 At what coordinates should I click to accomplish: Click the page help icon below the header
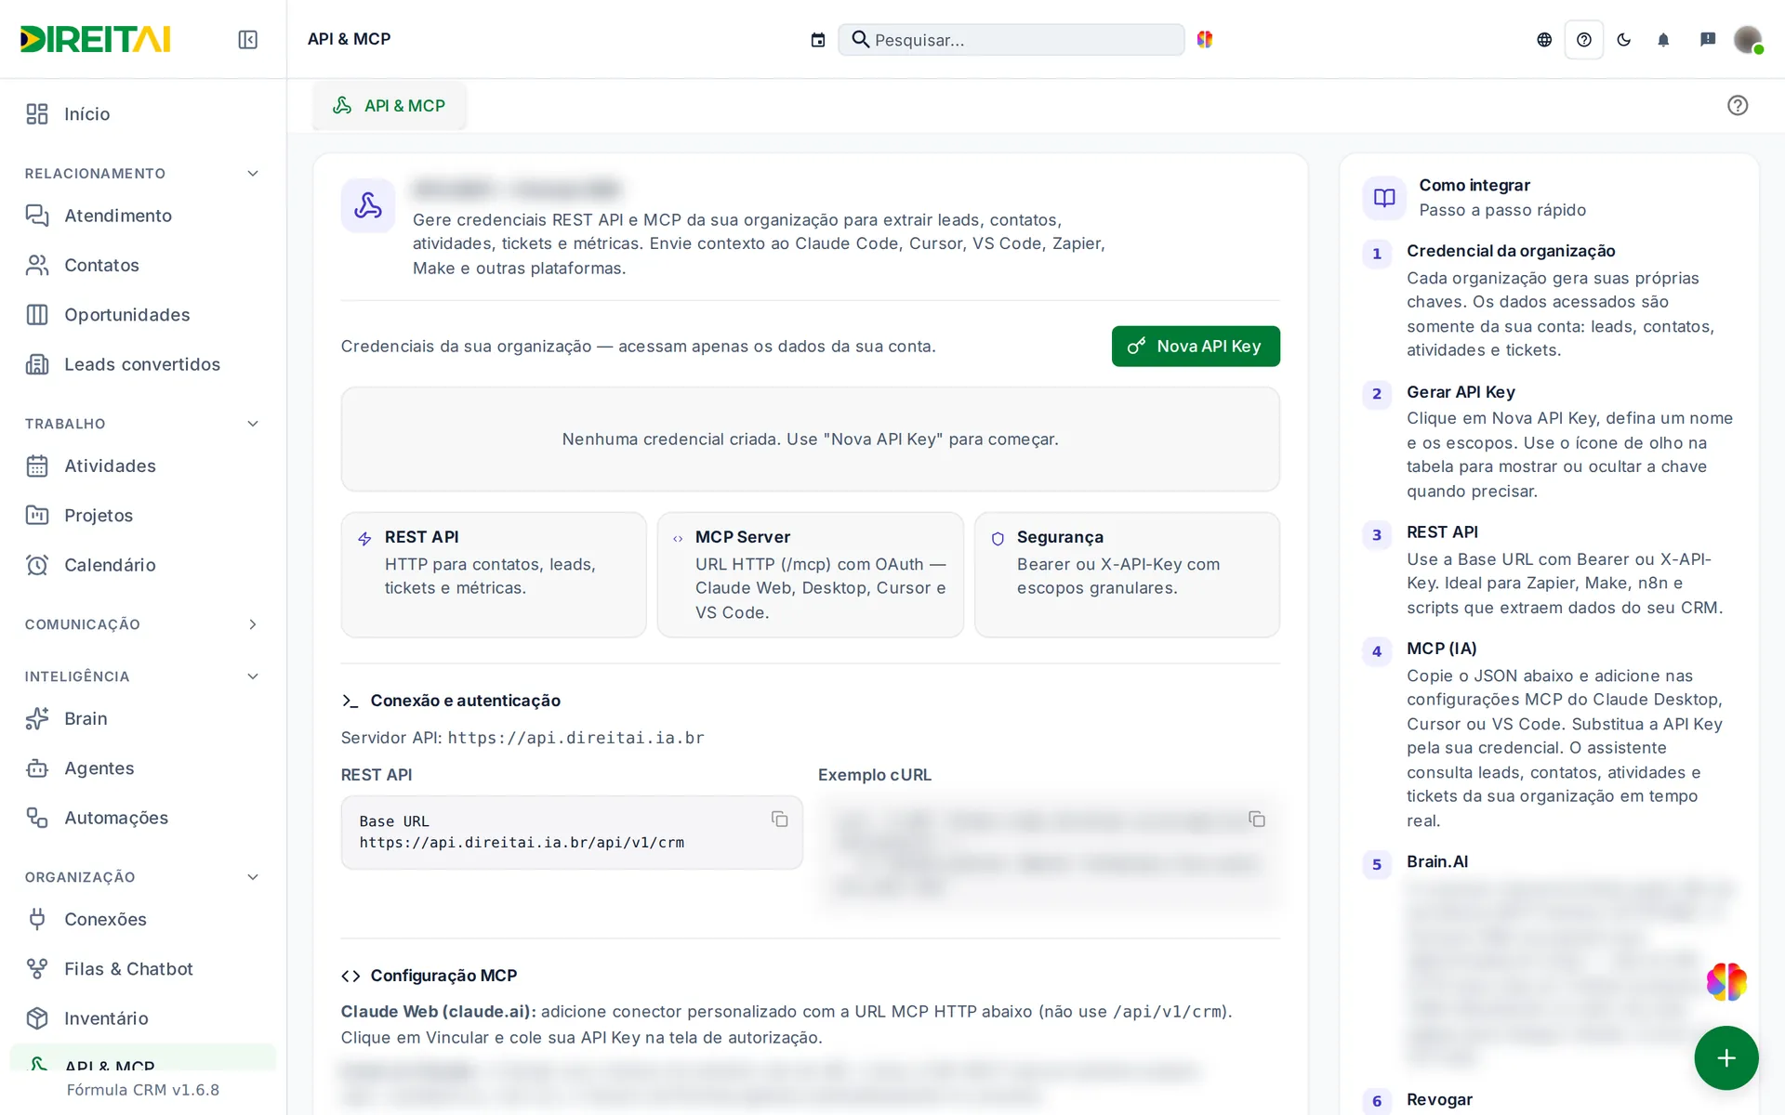pos(1738,105)
